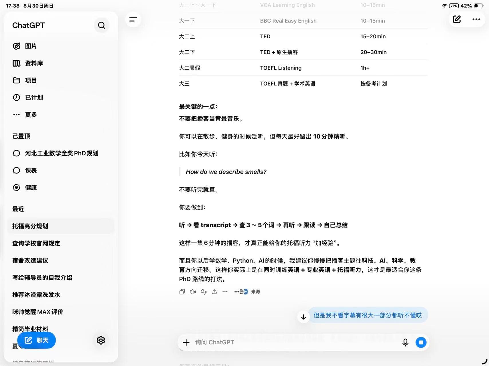This screenshot has height=366, width=489.
Task: Start a new chat via compose icon
Action: coord(457,19)
